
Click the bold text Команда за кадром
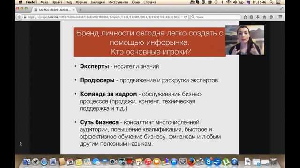(x=108, y=94)
